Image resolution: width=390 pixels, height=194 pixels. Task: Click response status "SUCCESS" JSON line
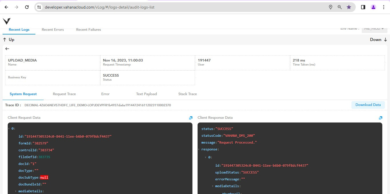coord(217,129)
